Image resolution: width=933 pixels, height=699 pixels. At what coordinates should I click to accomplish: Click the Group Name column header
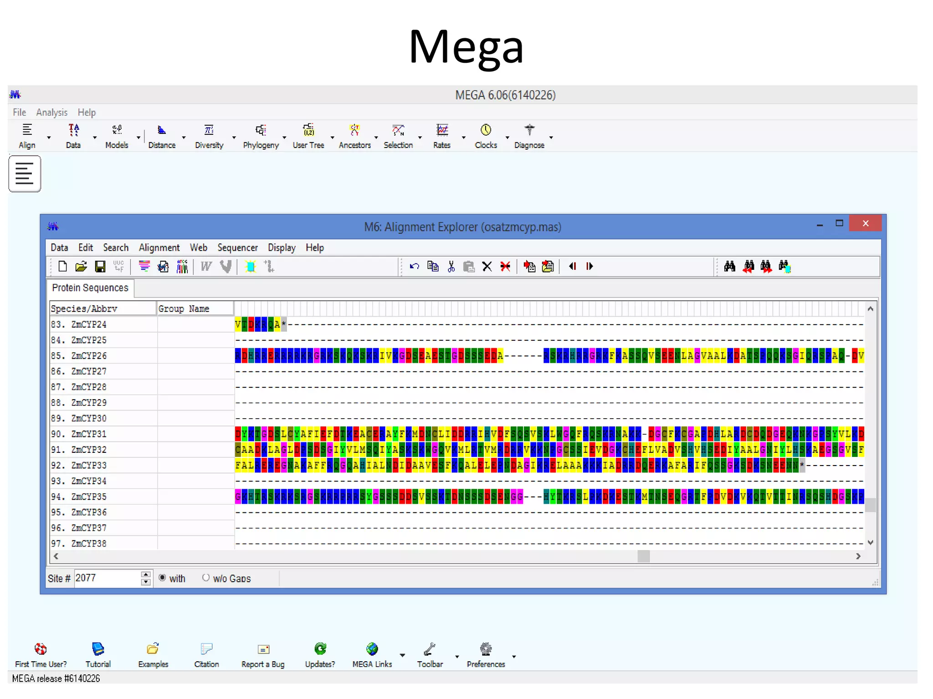195,309
